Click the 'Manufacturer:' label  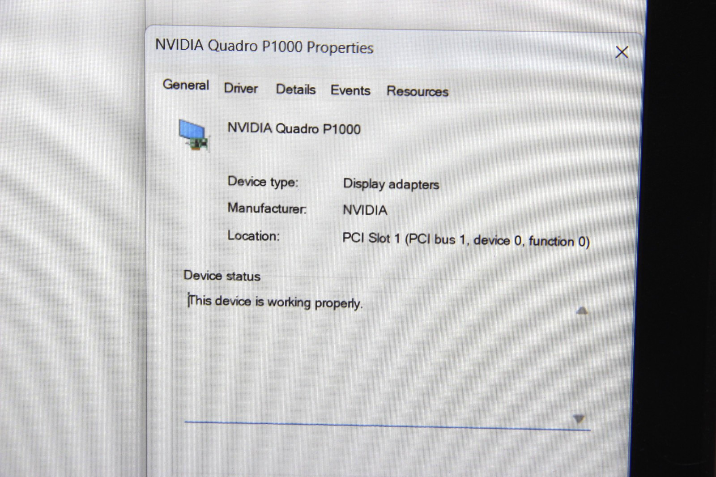click(267, 208)
